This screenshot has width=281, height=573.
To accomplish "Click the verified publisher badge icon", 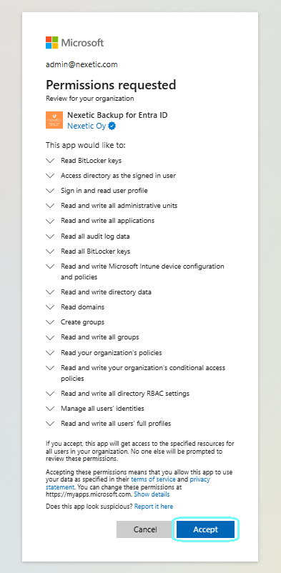I will 112,126.
